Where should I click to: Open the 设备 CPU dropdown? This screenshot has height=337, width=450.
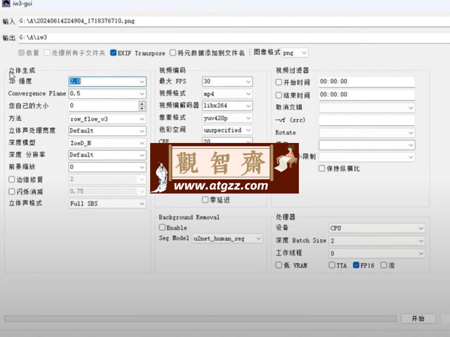click(377, 229)
